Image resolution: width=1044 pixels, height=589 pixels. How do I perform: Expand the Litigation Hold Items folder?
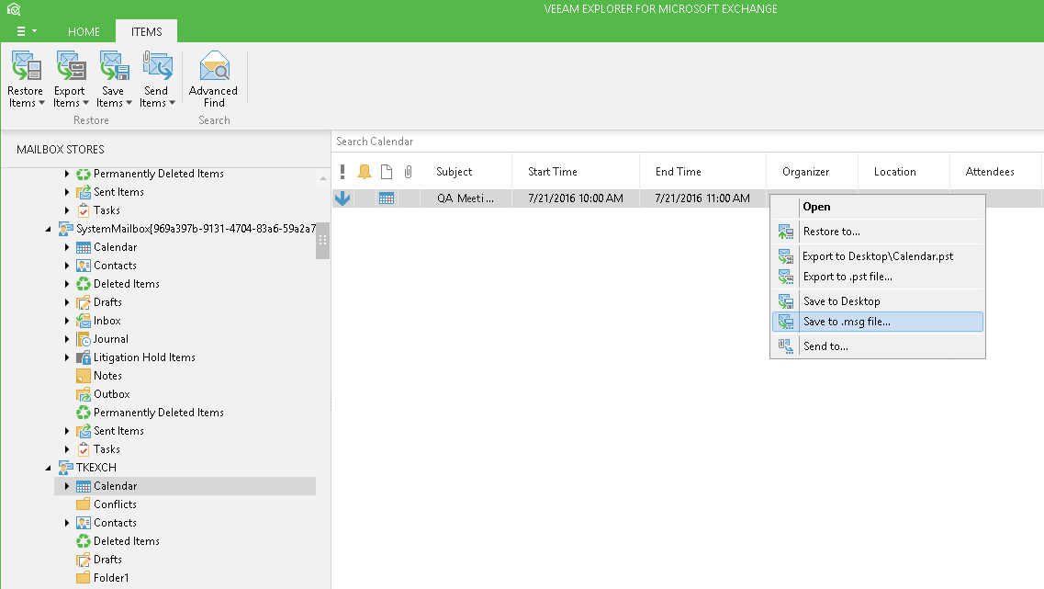click(67, 357)
